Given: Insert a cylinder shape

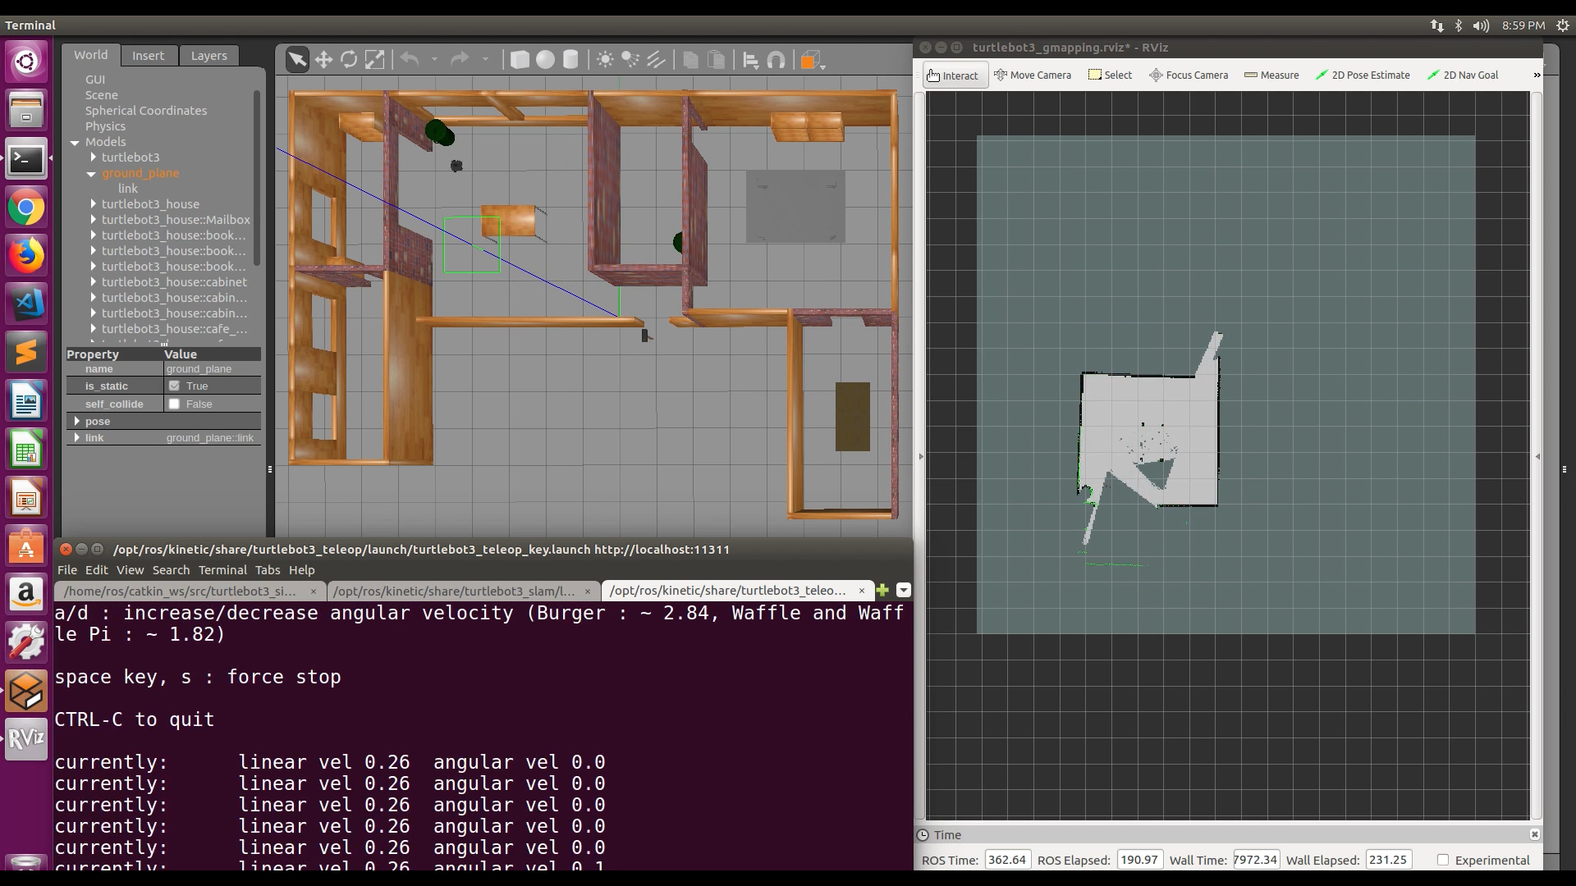Looking at the screenshot, I should pos(570,60).
